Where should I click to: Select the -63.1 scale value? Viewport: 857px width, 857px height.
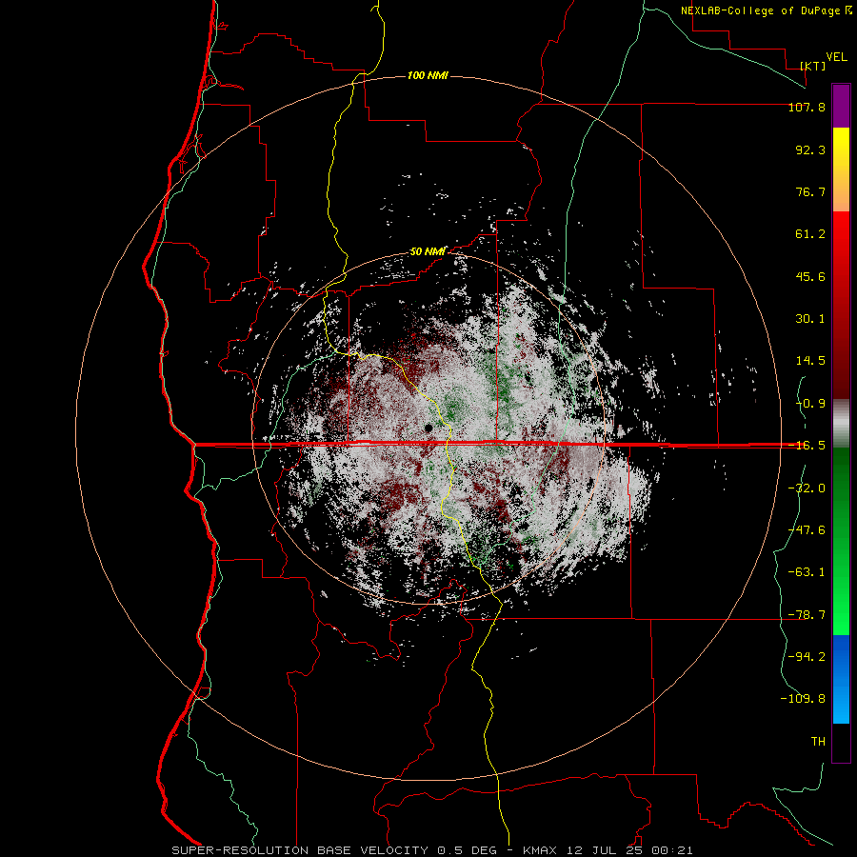807,572
